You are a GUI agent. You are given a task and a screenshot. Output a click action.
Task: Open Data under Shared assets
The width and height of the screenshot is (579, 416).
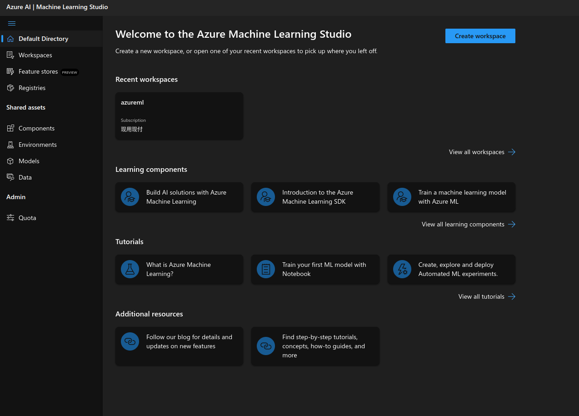click(x=51, y=177)
